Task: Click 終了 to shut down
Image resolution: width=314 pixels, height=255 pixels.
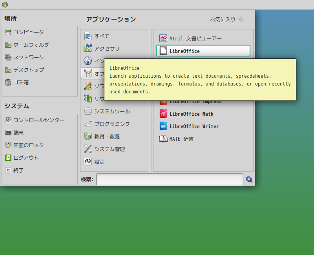Action: [14, 171]
